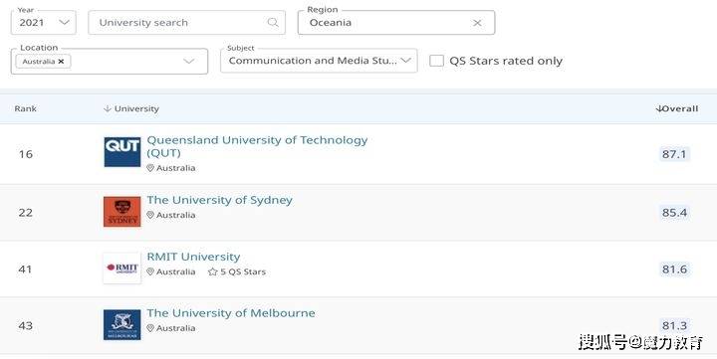Click the University of Sydney logo
This screenshot has height=359, width=717.
pos(122,212)
